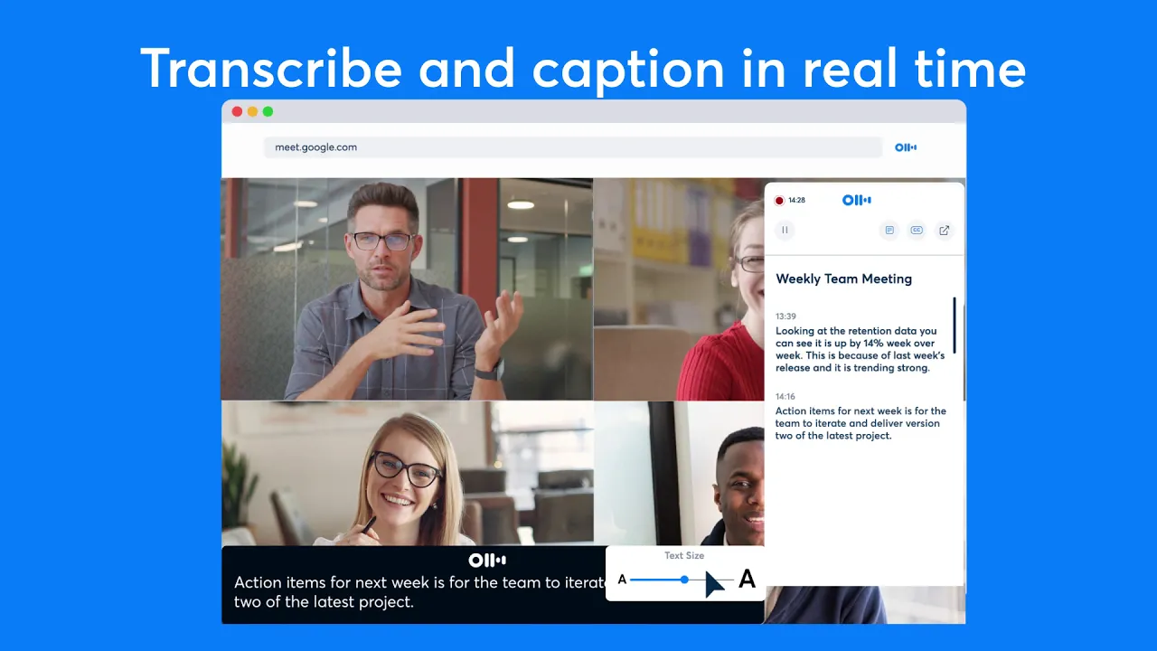Select the video tile of woman in red sweater

click(x=679, y=289)
